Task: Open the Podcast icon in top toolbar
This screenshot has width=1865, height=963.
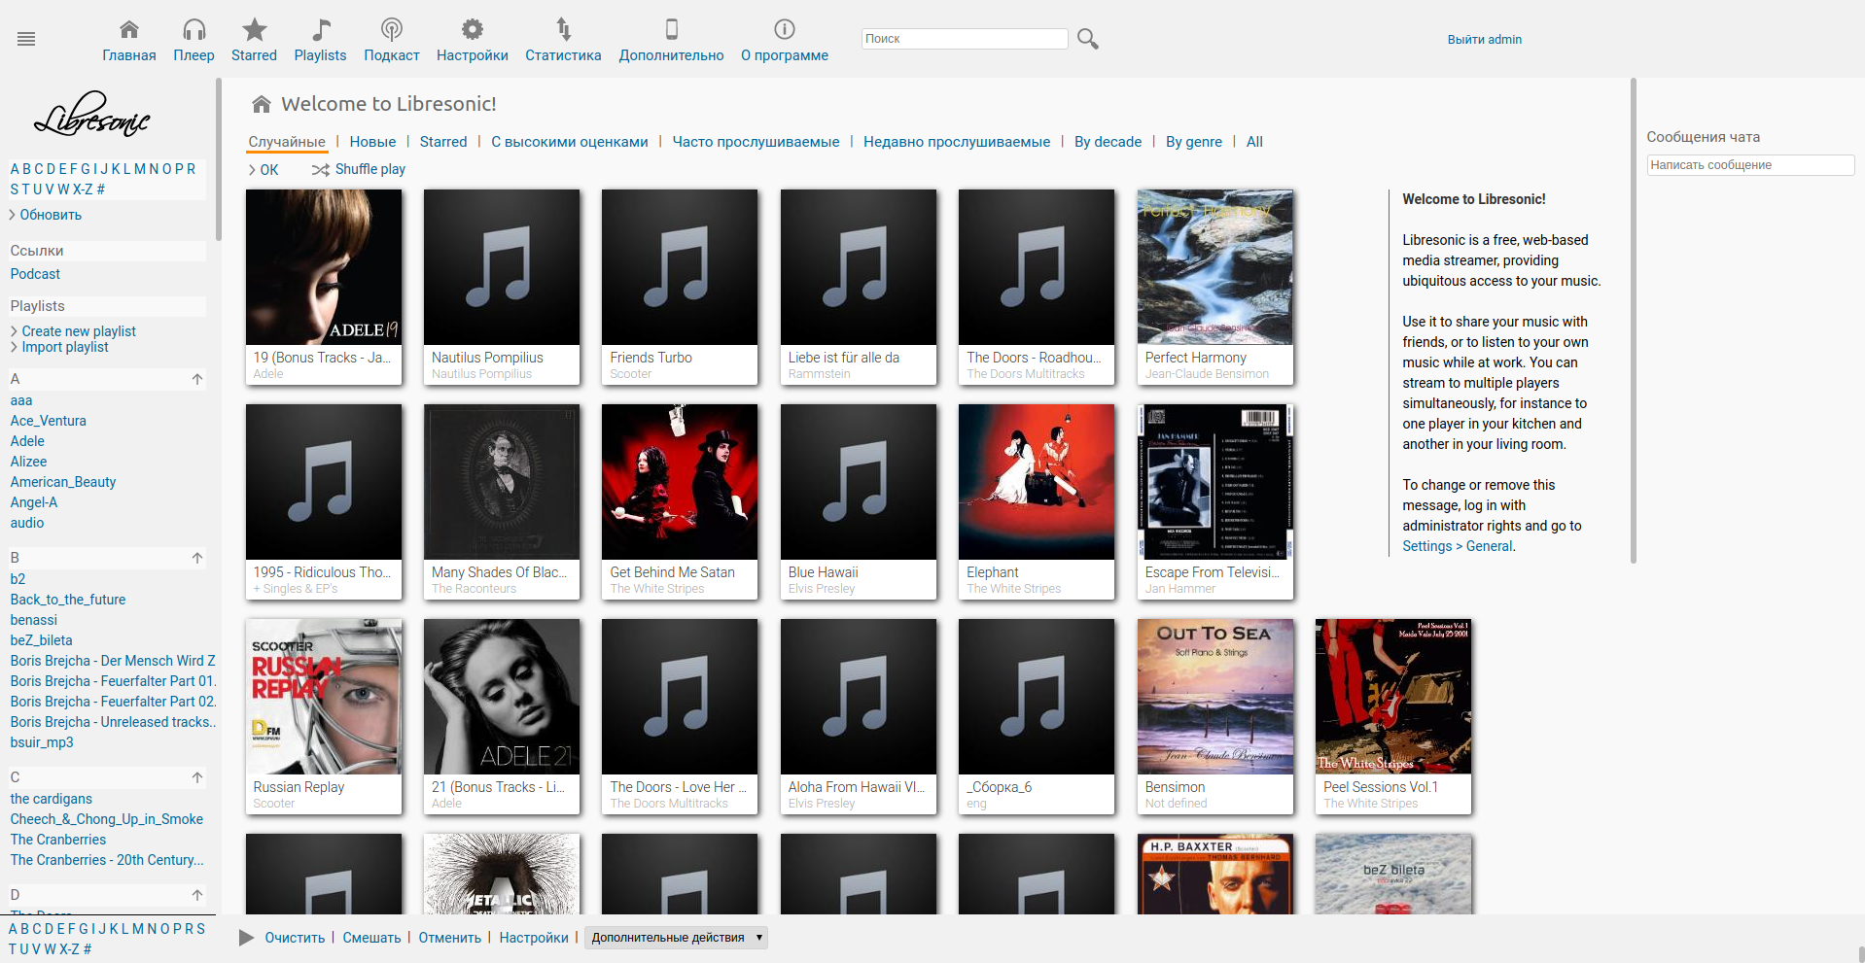Action: (391, 29)
